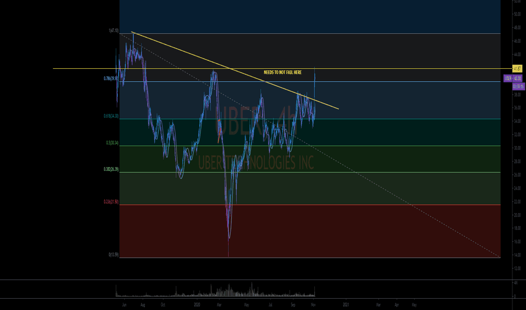Click the 0.5 Fibonacci level label
526x310 pixels.
[112, 143]
